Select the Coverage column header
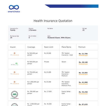106x106 pixels. coord(31,47)
